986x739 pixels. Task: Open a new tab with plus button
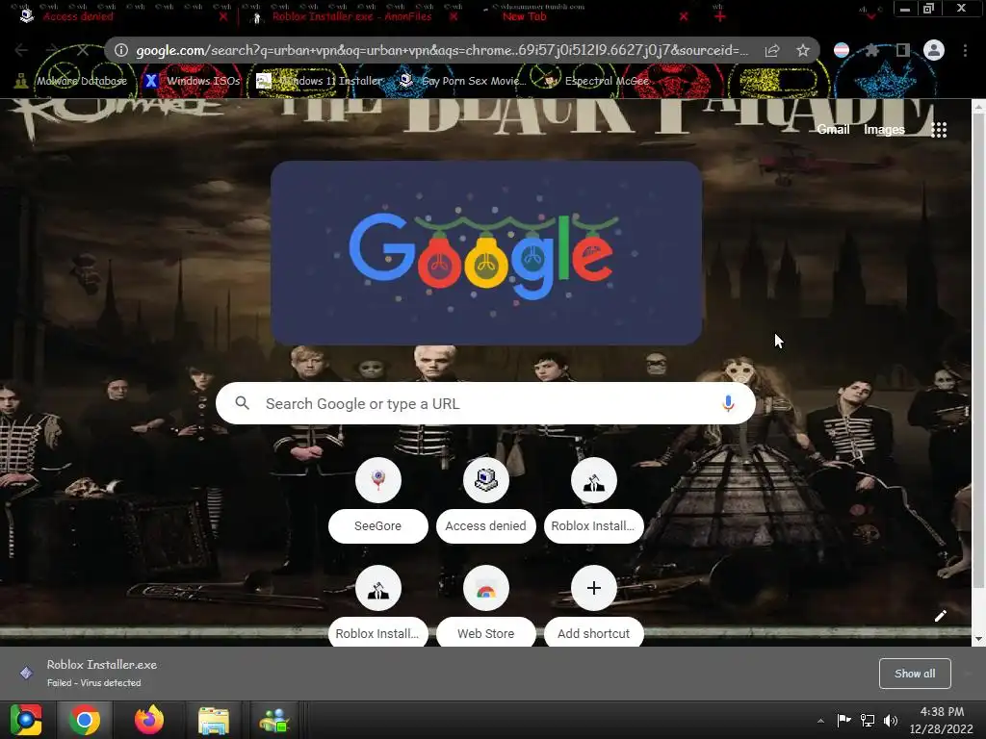(720, 16)
